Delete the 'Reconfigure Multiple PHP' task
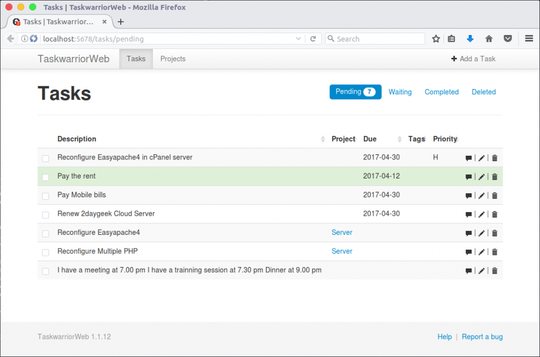Image resolution: width=540 pixels, height=357 pixels. (494, 252)
